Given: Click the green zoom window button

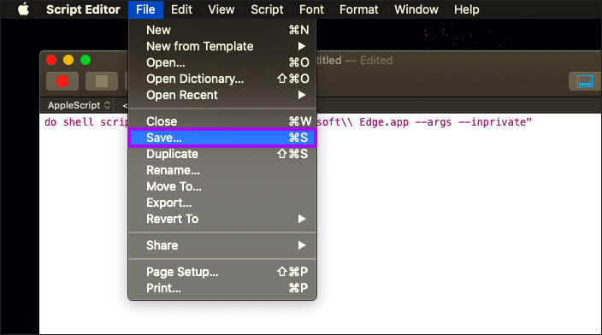Looking at the screenshot, I should point(86,60).
